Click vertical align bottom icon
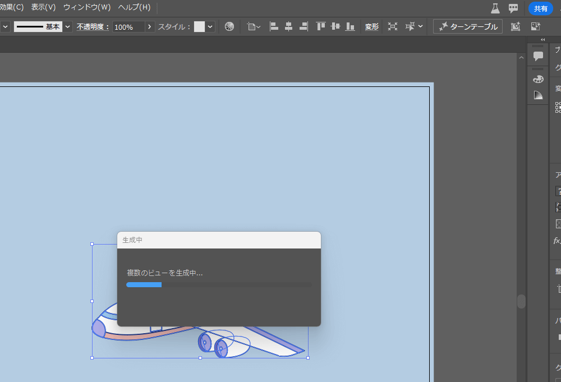This screenshot has width=561, height=382. point(350,26)
